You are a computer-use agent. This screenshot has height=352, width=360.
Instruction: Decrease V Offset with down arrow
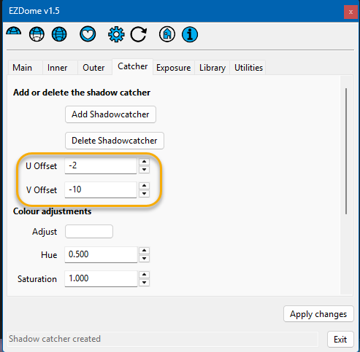(144, 194)
